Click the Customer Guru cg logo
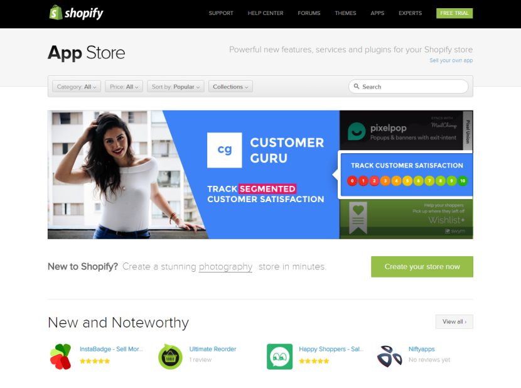The height and width of the screenshot is (388, 521). pos(225,150)
